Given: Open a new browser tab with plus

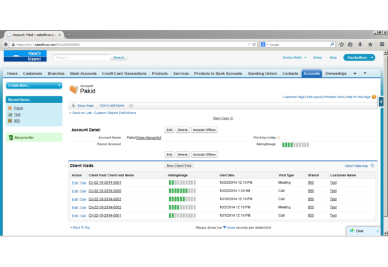Looking at the screenshot, I should click(x=69, y=35).
